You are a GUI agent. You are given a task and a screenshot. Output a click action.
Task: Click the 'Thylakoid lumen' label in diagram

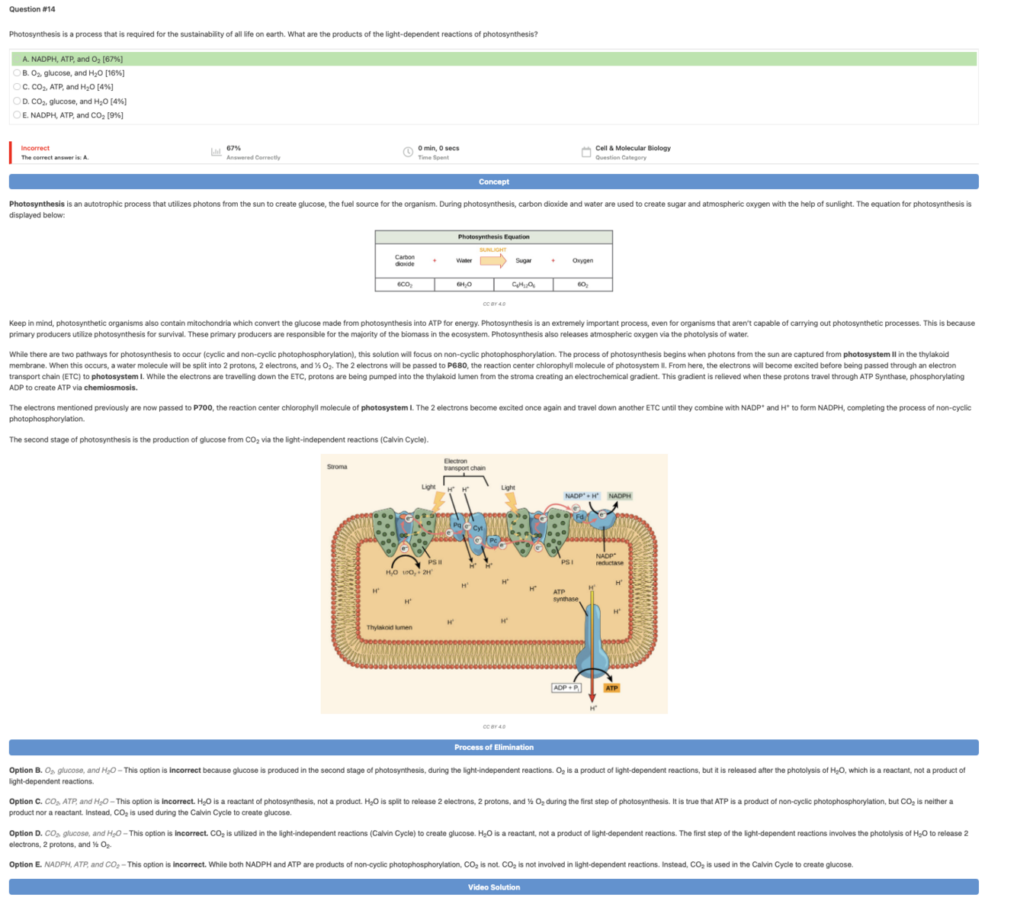coord(389,627)
